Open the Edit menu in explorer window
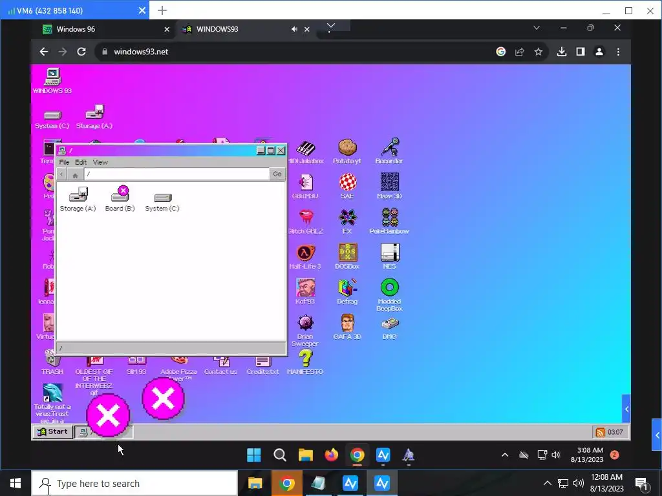This screenshot has width=662, height=496. tap(81, 162)
